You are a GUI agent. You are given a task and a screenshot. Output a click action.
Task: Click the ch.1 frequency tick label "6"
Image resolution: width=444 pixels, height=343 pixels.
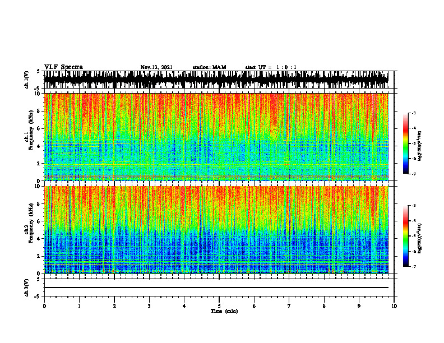39,128
